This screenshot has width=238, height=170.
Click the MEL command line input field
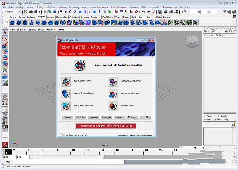(x=68, y=162)
